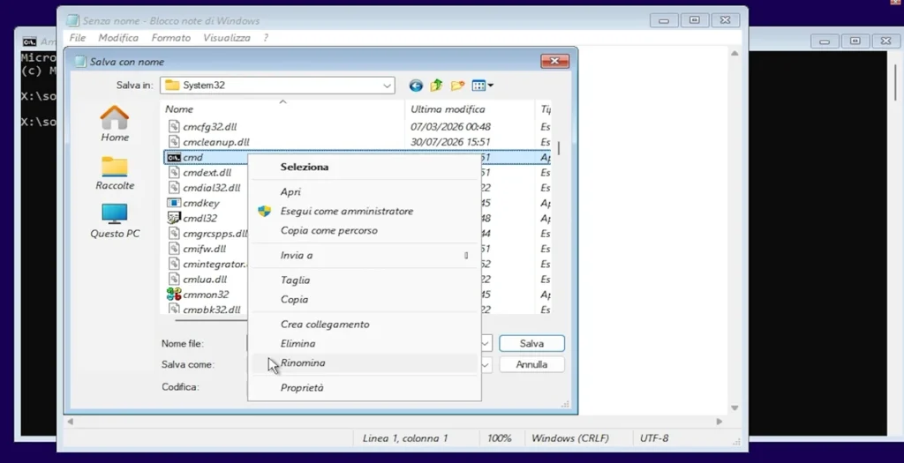This screenshot has width=904, height=463.
Task: Click Notepad vertical scrollbar up arrow
Action: click(x=734, y=53)
